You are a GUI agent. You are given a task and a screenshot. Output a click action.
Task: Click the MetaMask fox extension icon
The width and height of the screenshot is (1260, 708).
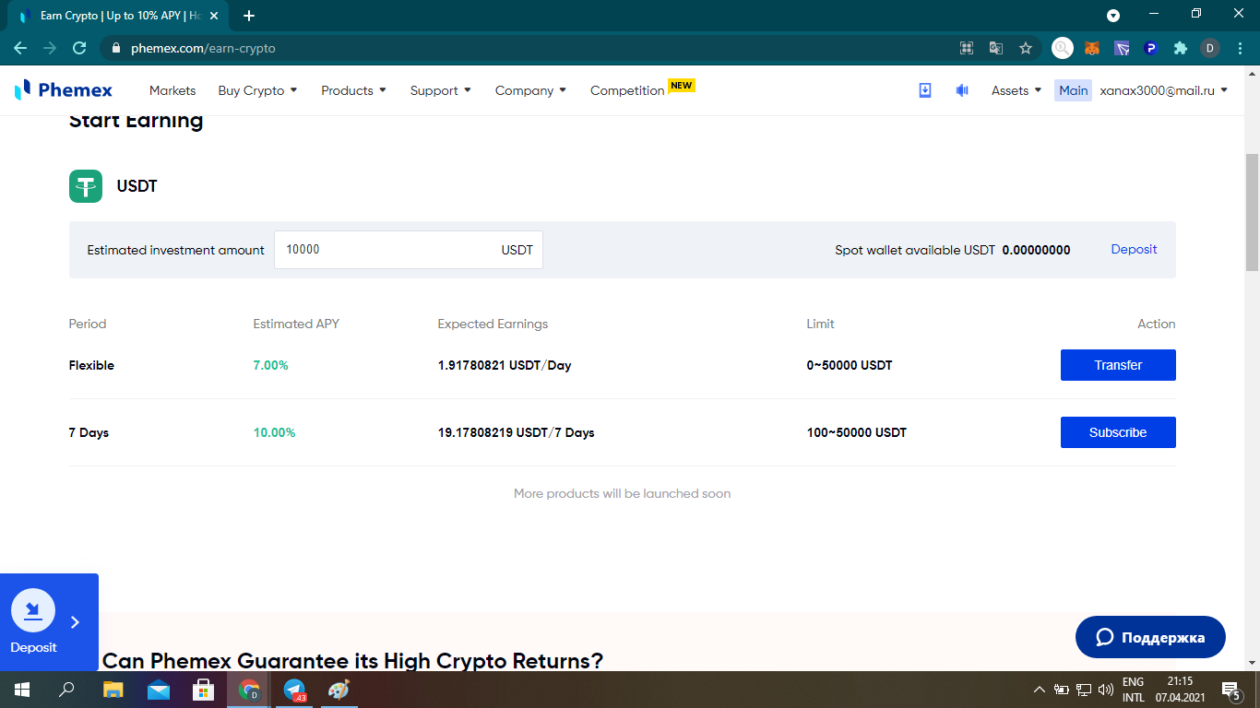[1092, 48]
